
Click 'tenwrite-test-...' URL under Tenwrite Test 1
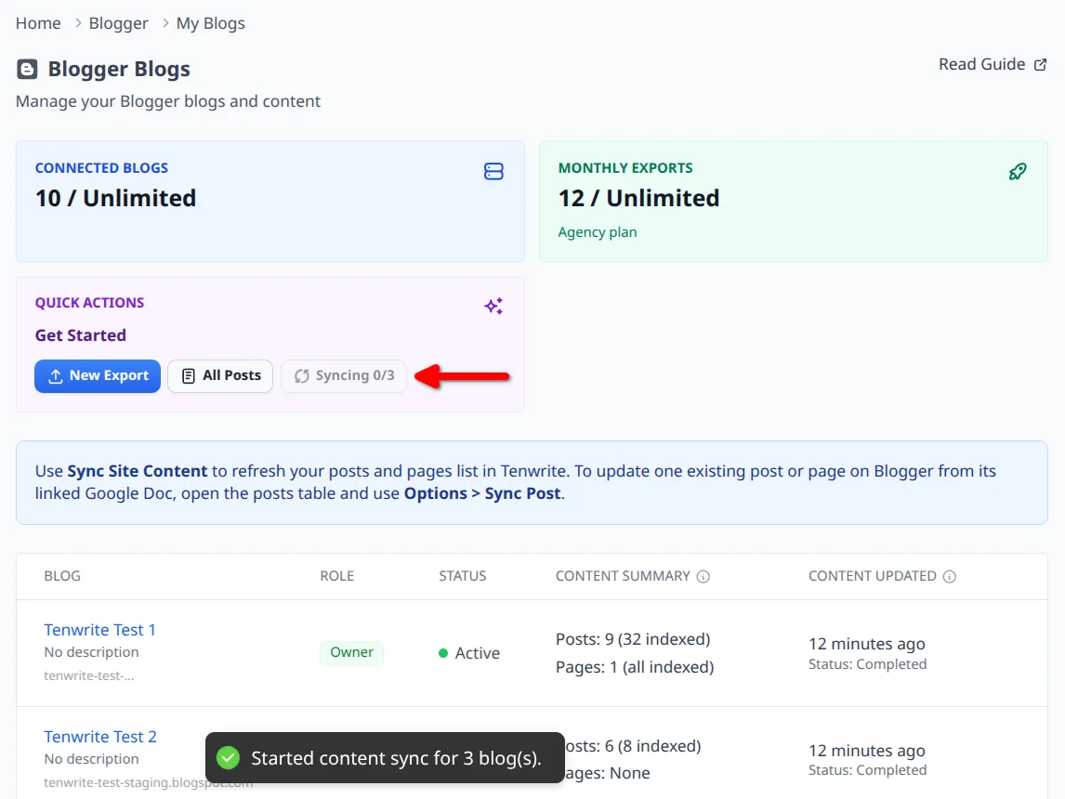(89, 676)
